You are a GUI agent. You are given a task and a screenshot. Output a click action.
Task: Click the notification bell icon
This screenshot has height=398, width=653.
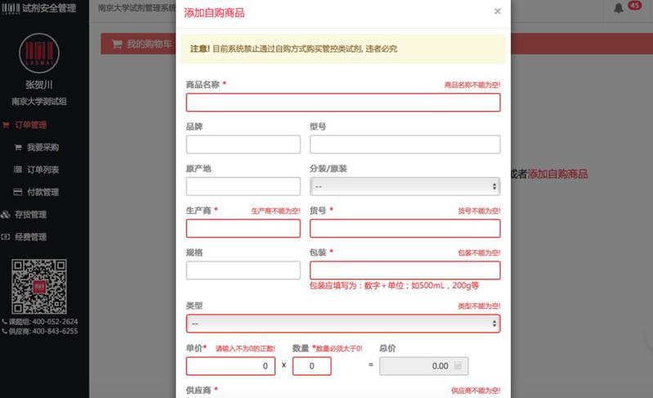point(618,8)
